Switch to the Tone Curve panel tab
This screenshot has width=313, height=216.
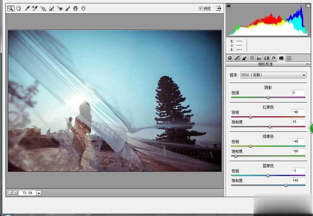point(237,58)
